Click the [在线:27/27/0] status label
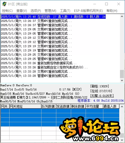 (101, 91)
